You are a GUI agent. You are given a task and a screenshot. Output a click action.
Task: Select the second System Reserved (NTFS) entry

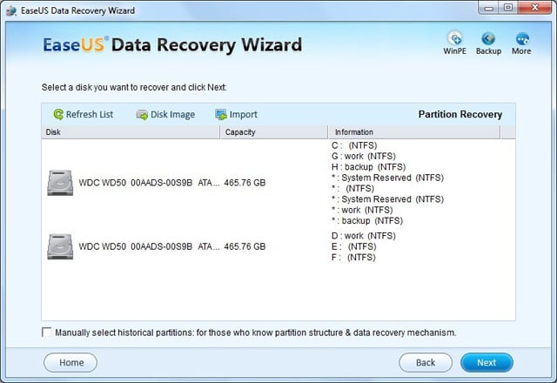pos(387,199)
